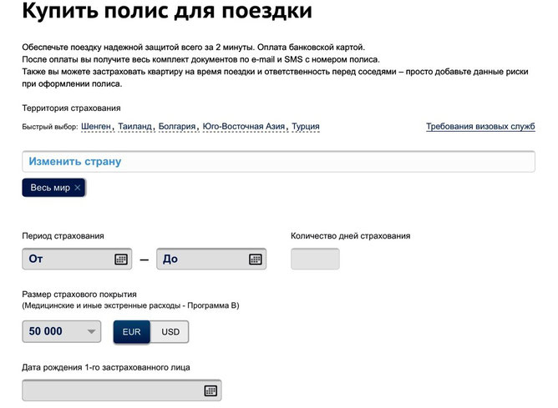
Task: Open Требования визовых служб link
Action: coord(480,126)
